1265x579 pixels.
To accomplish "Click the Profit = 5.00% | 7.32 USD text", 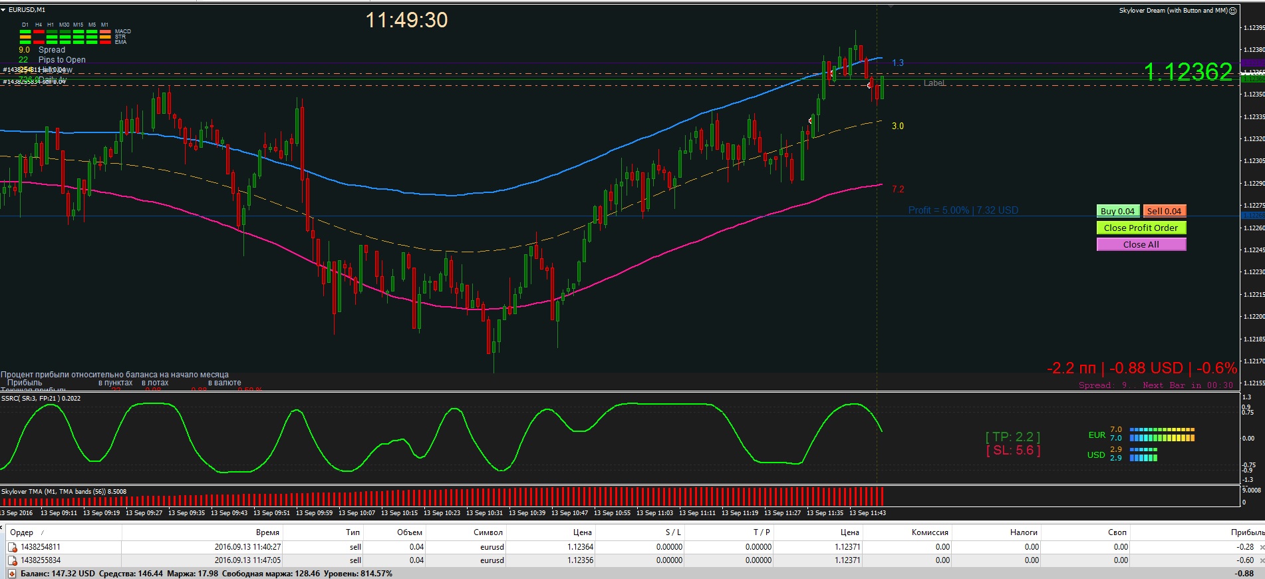I will tap(963, 210).
